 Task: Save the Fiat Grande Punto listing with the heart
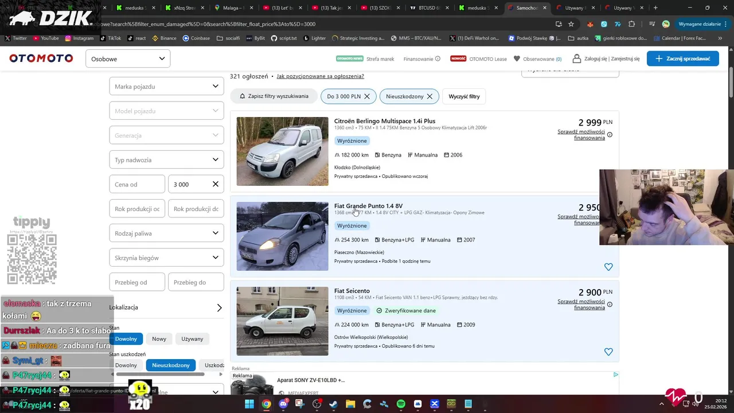pos(608,267)
